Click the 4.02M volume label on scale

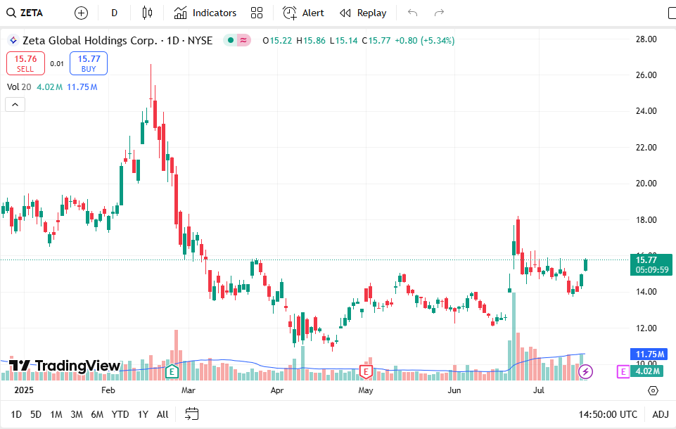pyautogui.click(x=648, y=371)
